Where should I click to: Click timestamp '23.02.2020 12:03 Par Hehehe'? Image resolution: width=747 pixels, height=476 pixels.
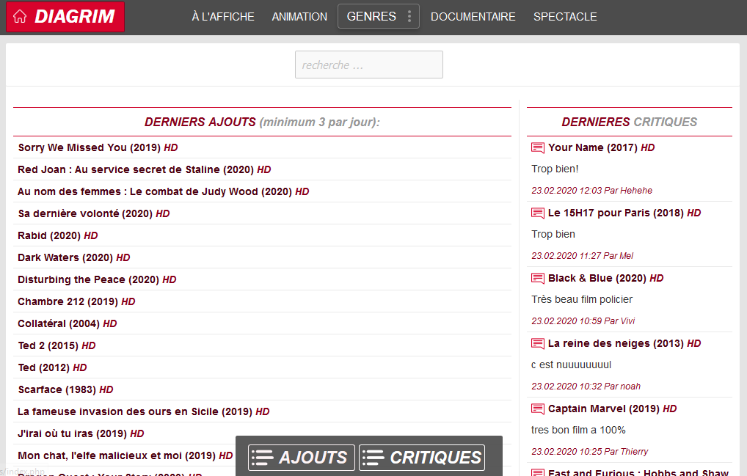coord(591,191)
